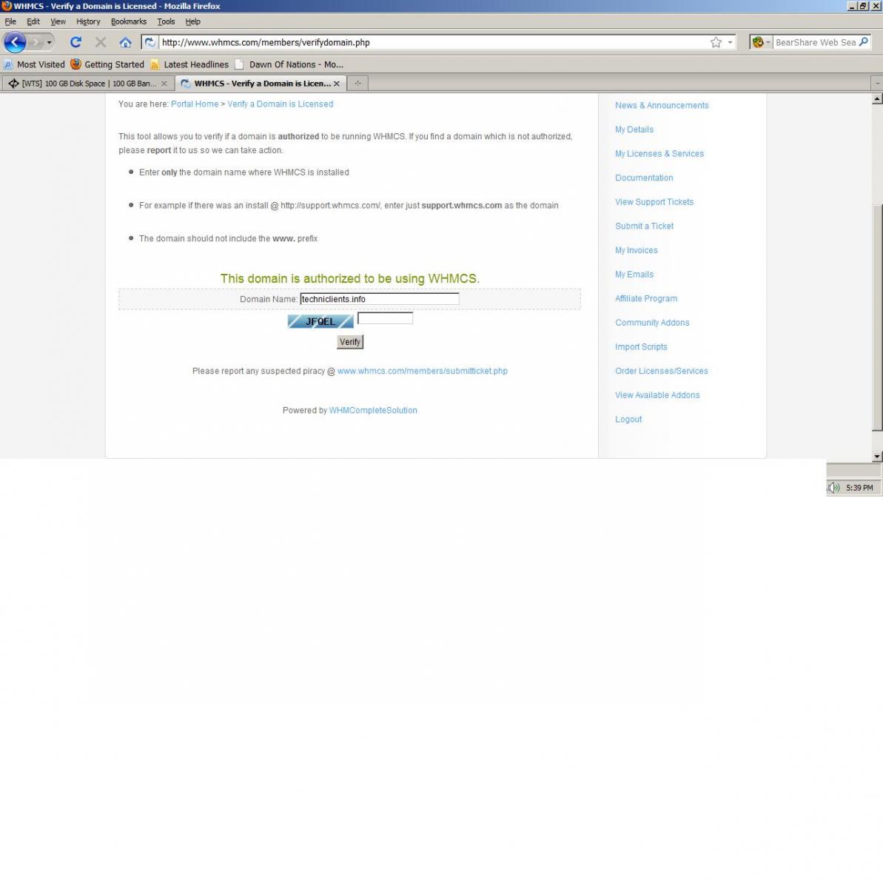Reload the page with the Refresh icon

pos(75,42)
